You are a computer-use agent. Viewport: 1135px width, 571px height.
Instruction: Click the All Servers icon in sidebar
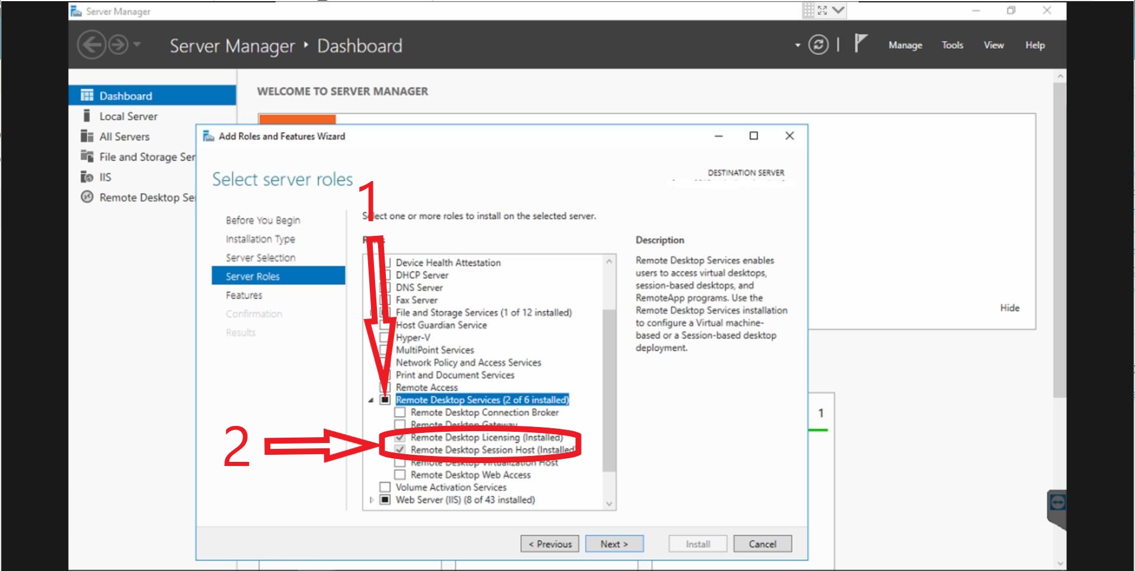click(x=87, y=136)
